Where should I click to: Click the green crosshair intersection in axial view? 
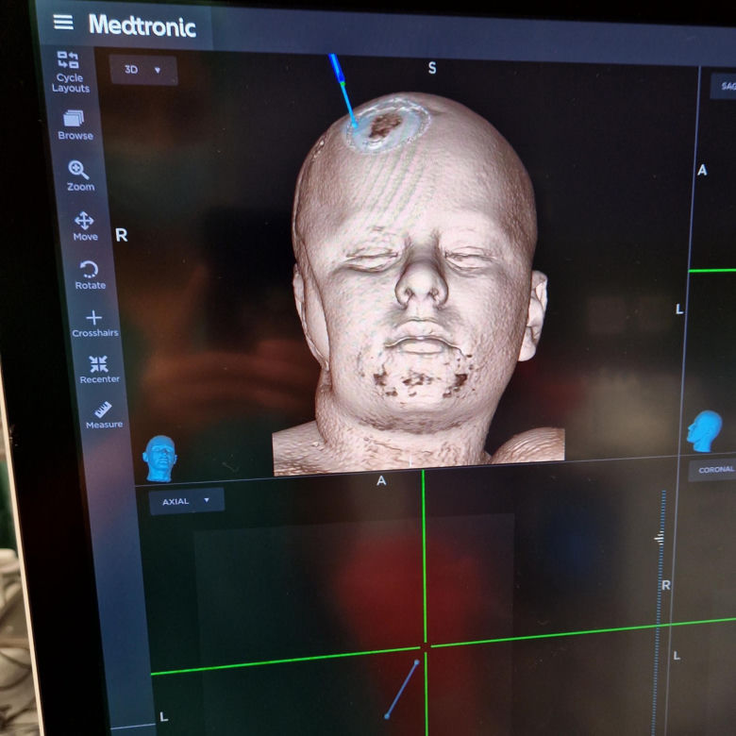(x=426, y=647)
